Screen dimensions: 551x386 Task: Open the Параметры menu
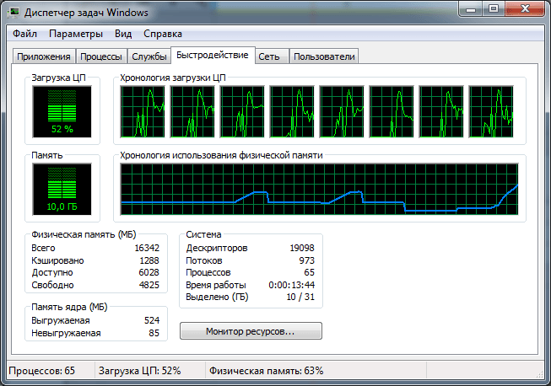coord(76,35)
